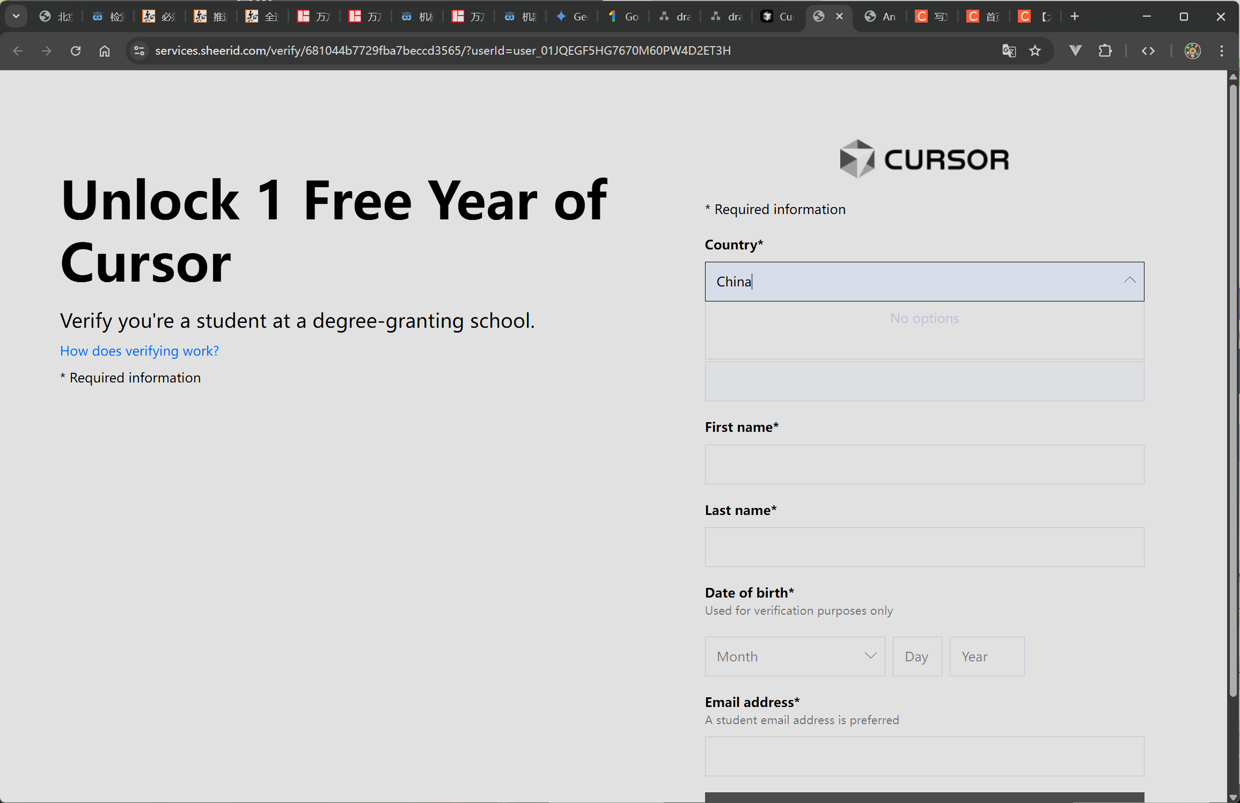Collapse the Country dropdown chevron
Viewport: 1240px width, 803px height.
point(1129,281)
